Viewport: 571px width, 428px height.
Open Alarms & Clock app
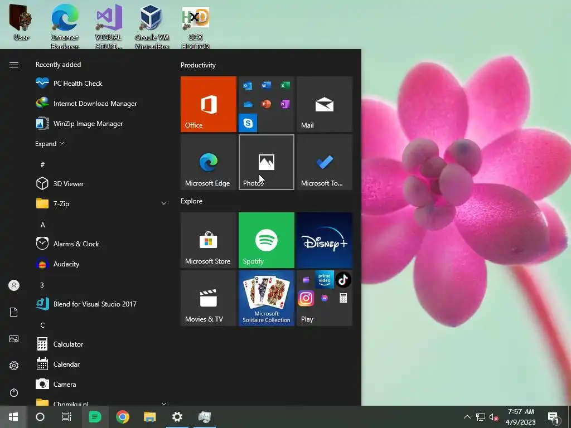click(102, 244)
